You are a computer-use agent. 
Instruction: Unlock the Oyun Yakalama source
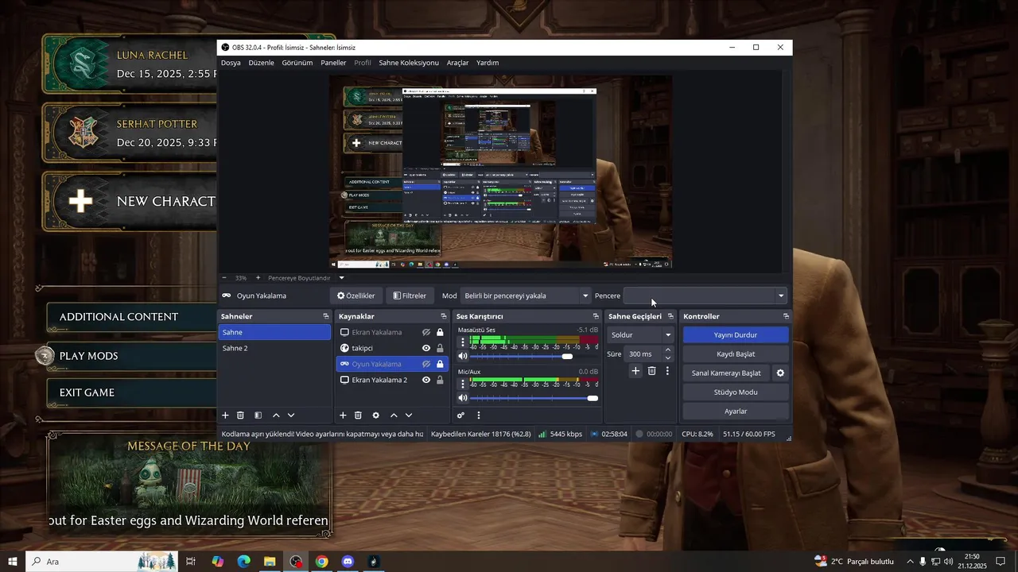[440, 364]
